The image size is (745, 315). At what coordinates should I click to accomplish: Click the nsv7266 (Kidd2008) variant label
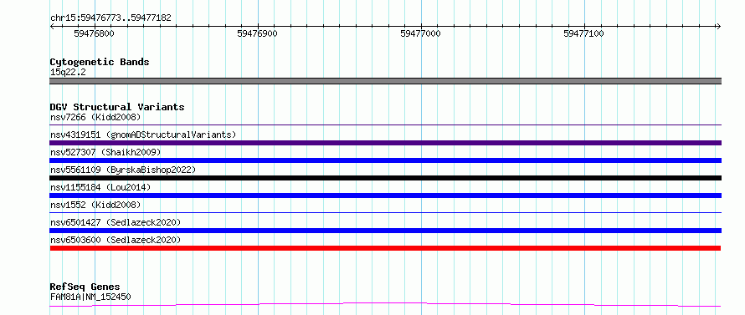[x=95, y=117]
